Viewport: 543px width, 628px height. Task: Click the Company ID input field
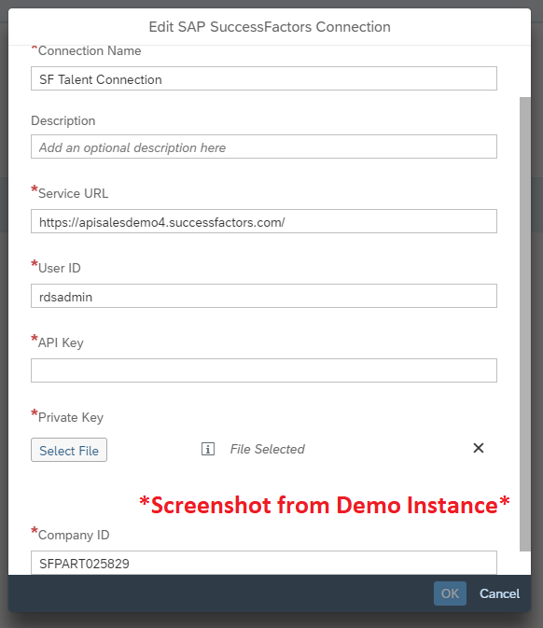[x=264, y=563]
